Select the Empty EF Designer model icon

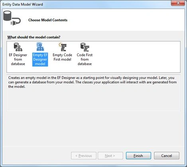40,47
